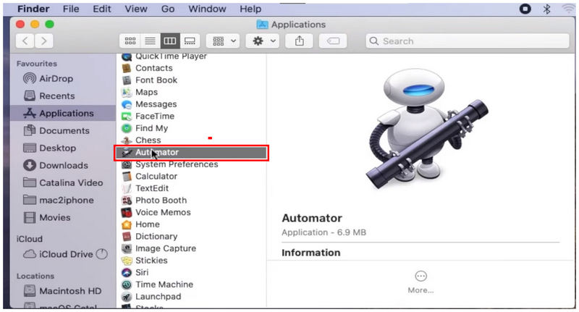The image size is (579, 312).
Task: Select the Maps app icon
Action: pos(127,93)
